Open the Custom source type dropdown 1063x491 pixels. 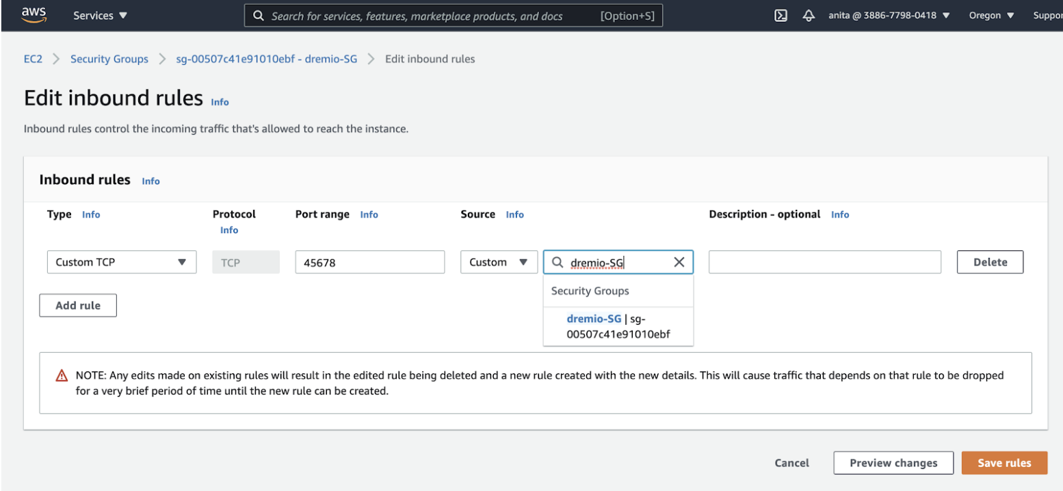tap(499, 263)
